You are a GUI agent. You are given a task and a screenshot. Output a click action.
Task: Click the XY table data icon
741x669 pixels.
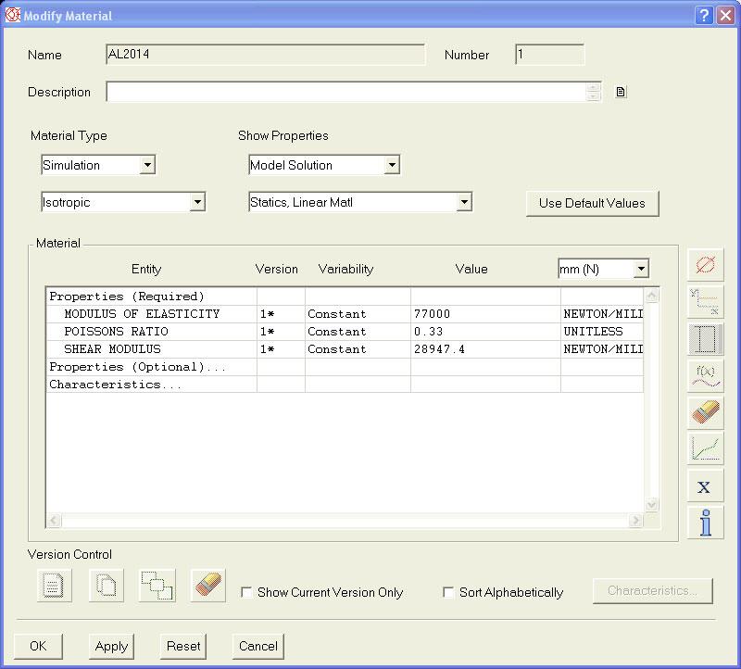point(705,302)
